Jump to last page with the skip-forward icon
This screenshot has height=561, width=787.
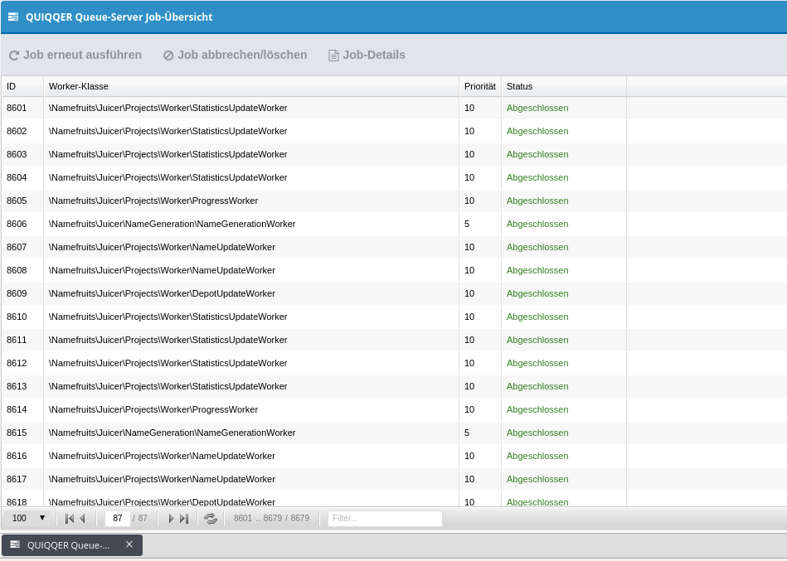coord(186,518)
